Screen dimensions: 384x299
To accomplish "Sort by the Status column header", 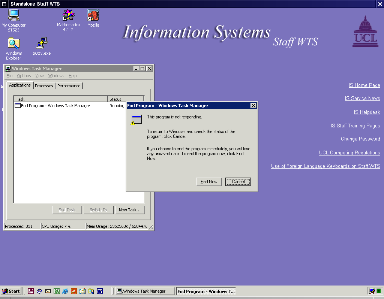I will point(125,99).
